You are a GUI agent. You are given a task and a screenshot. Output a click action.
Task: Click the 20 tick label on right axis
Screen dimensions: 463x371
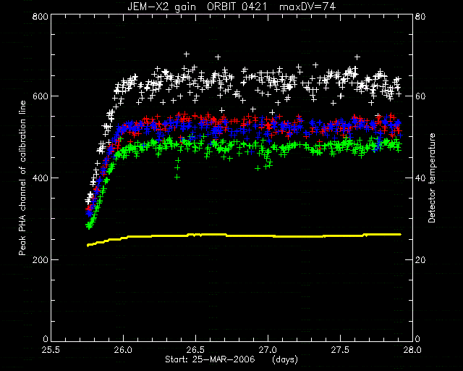[x=420, y=259]
